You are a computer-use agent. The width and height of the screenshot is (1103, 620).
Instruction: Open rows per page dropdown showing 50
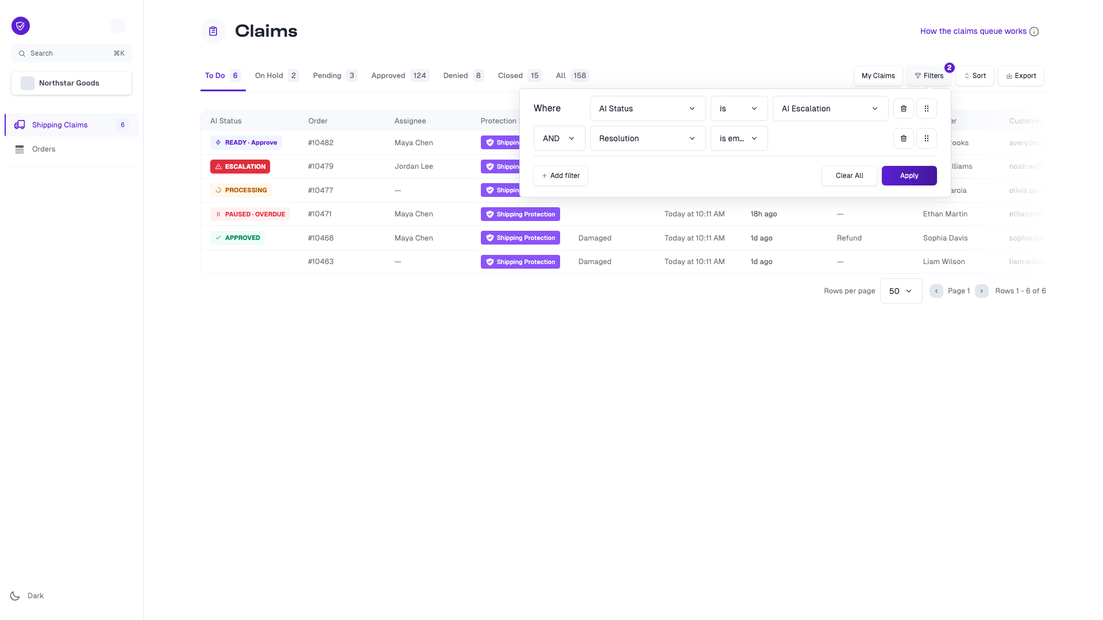point(901,291)
